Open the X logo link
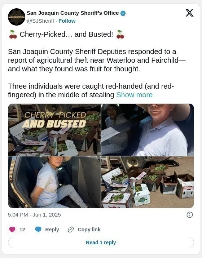The width and height of the screenshot is (202, 258). [189, 13]
